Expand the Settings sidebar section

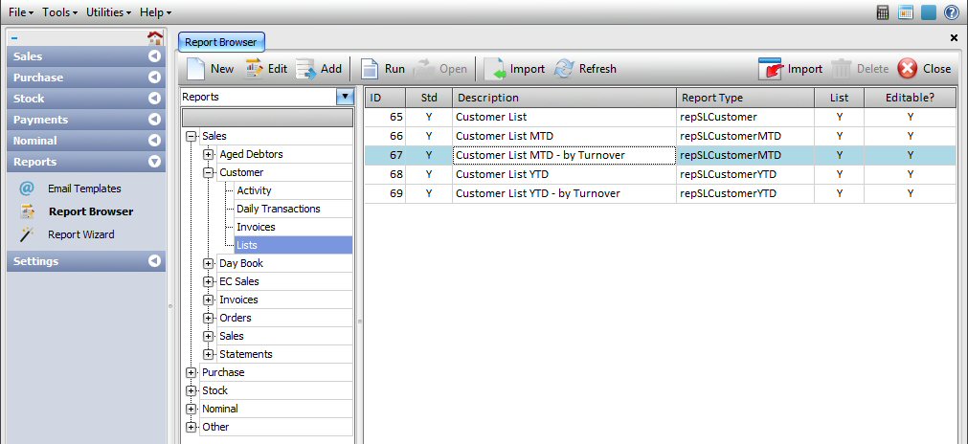pos(154,261)
